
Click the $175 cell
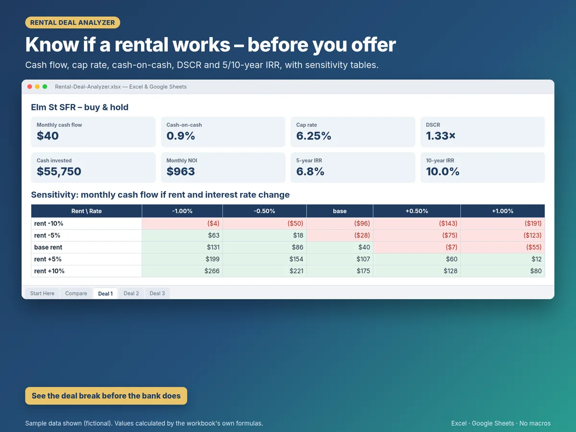pyautogui.click(x=340, y=271)
